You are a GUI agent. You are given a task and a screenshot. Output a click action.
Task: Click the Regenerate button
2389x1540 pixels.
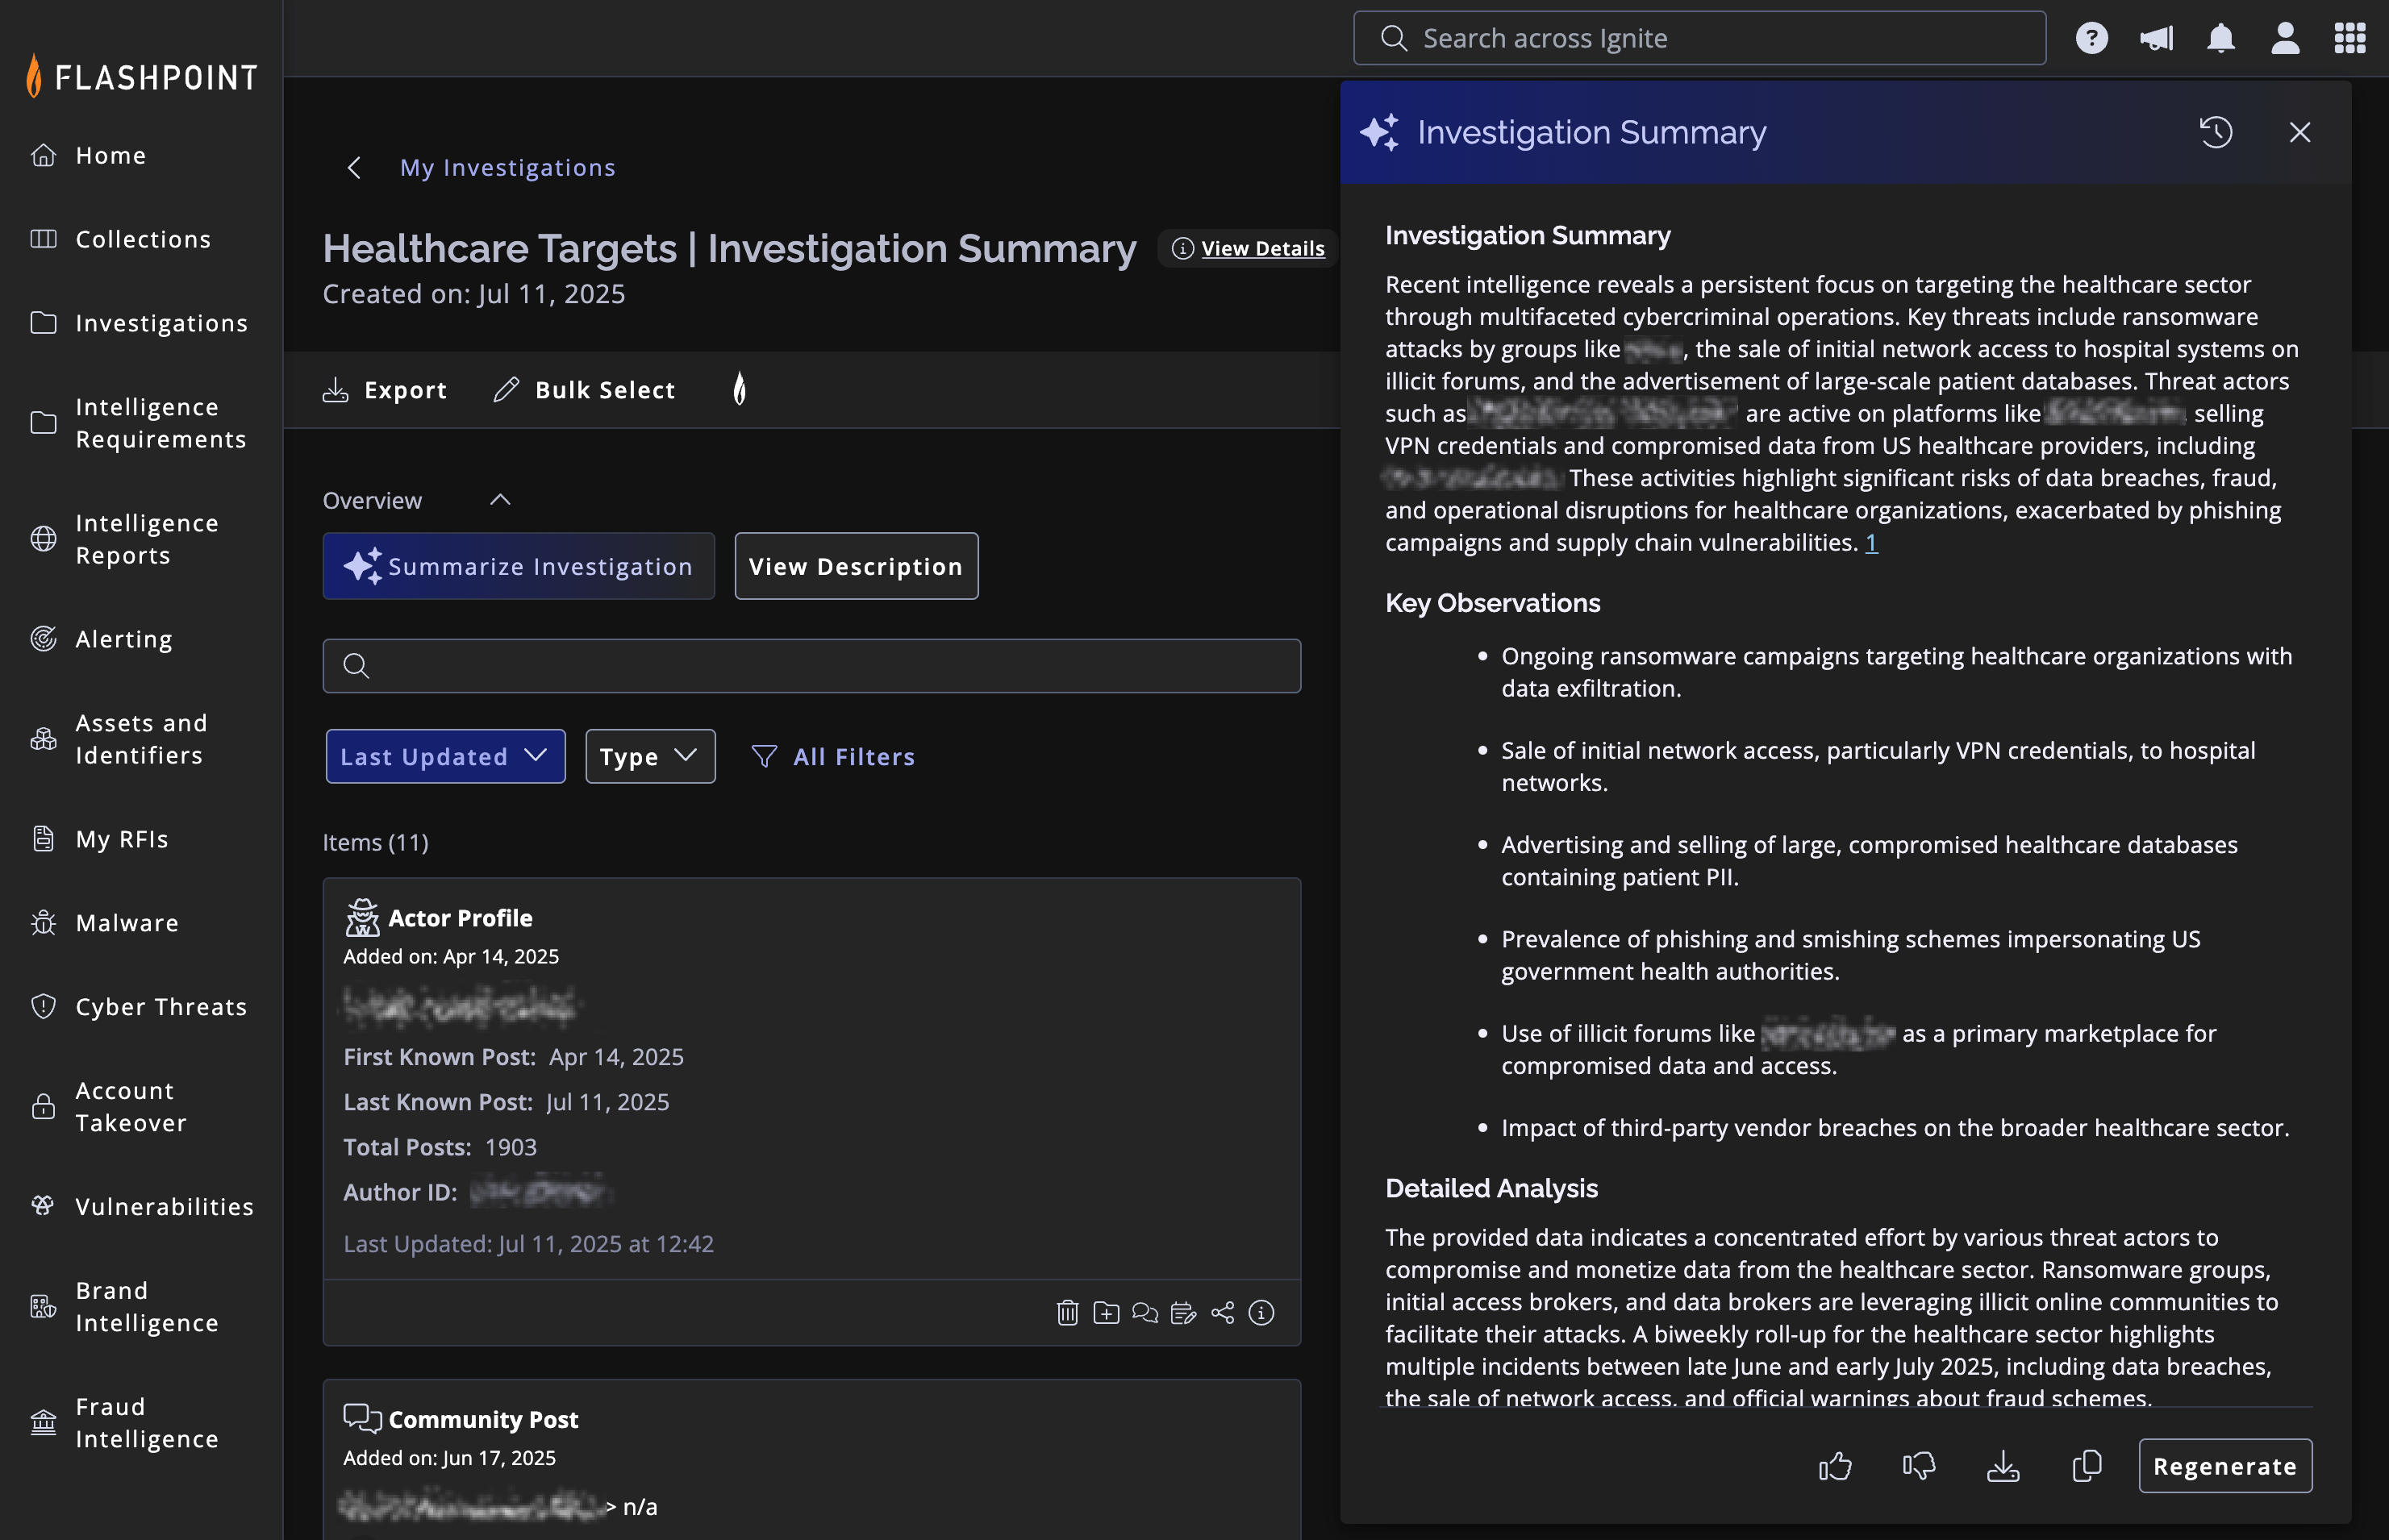click(x=2225, y=1466)
